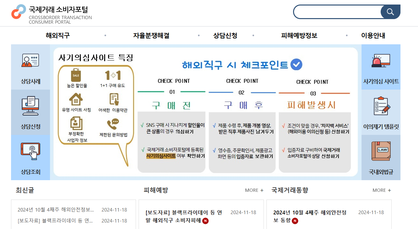Click 사기의심사이트 특징 banner title
The image size is (418, 229).
[x=96, y=58]
